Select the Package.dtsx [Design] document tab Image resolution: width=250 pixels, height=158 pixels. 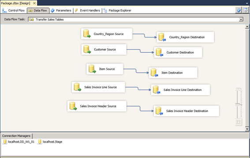[x=15, y=3]
